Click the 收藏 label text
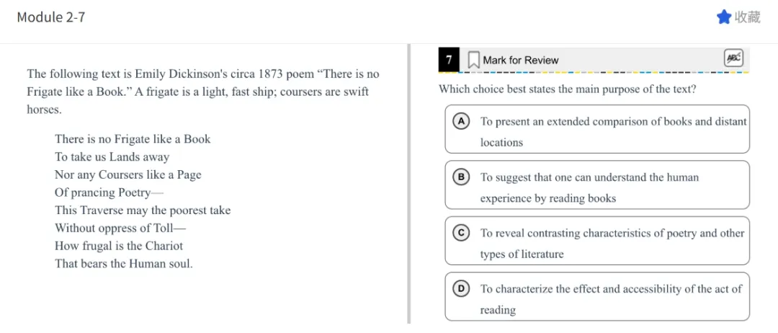Viewport: 778px width, 333px height. 747,17
